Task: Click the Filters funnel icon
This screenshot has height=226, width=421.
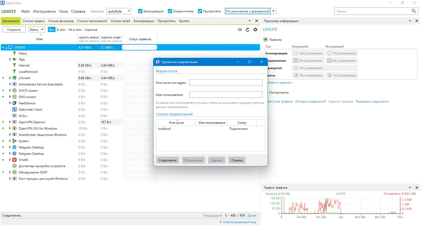Action: click(14, 54)
